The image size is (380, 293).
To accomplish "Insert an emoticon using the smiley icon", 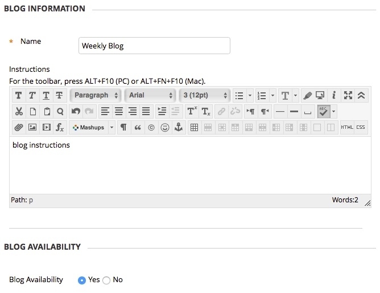I will (165, 127).
